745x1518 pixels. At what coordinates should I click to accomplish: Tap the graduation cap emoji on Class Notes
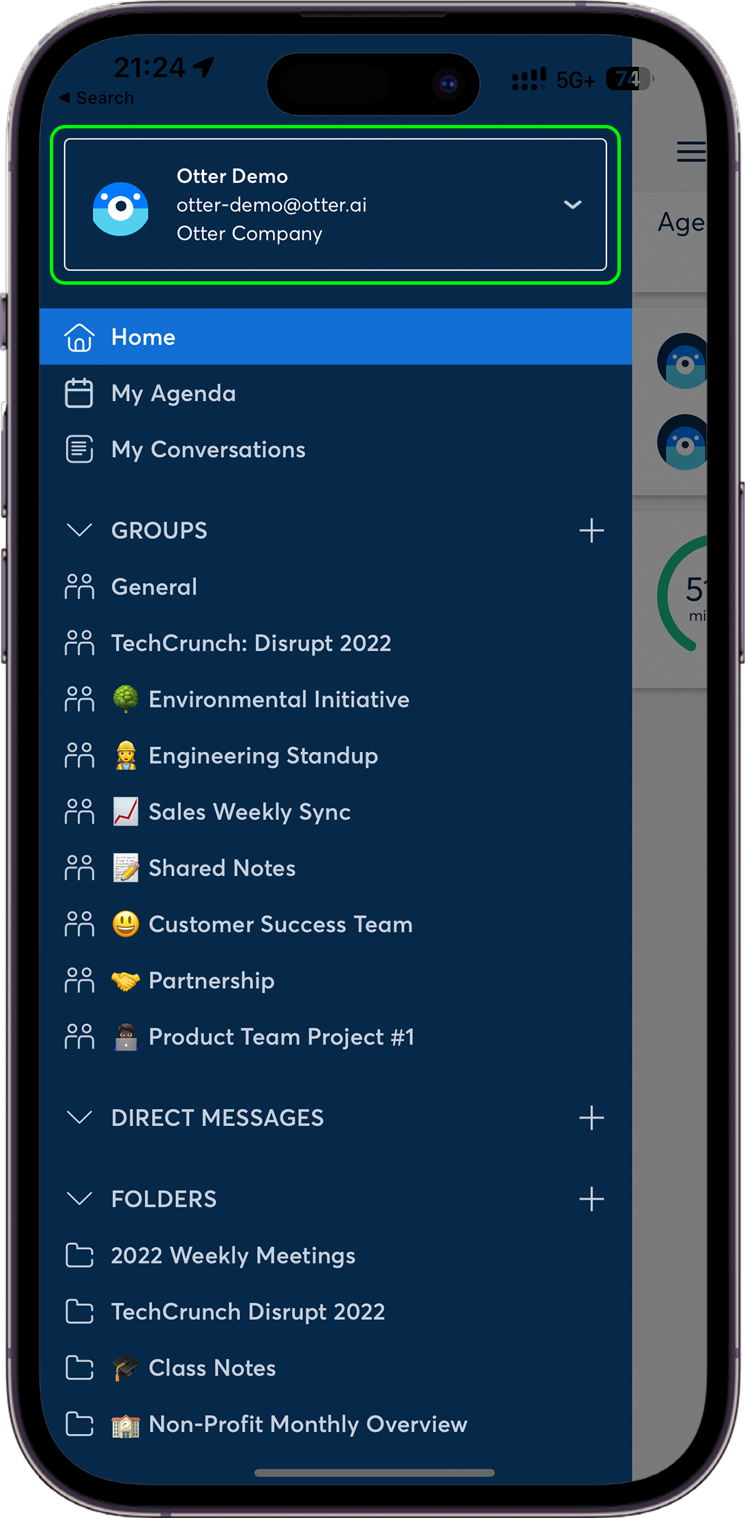click(x=126, y=1368)
